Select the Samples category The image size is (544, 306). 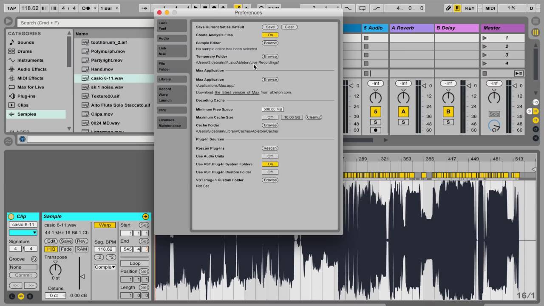tap(36, 114)
